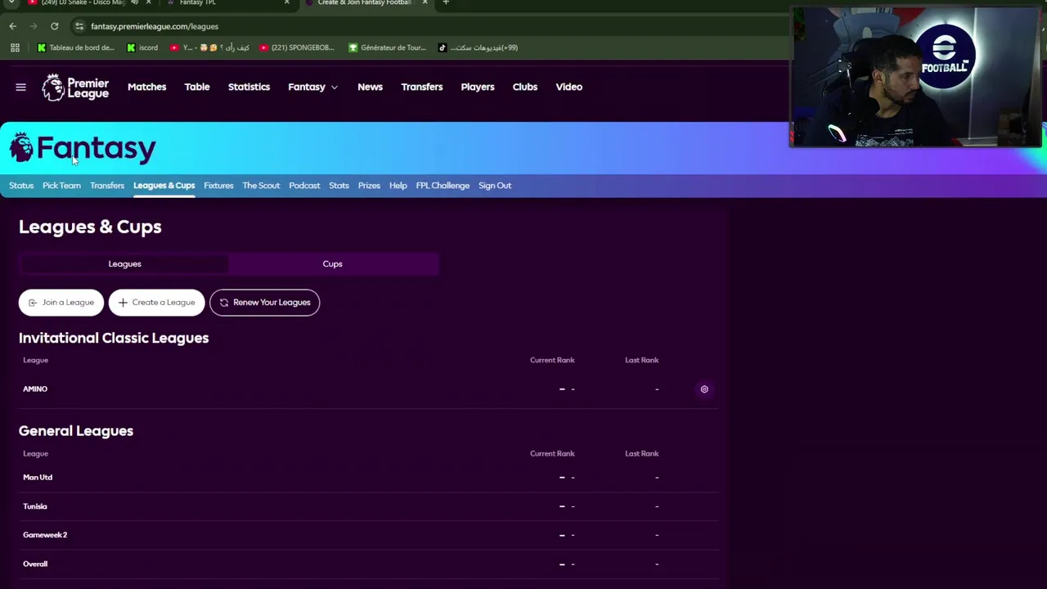Viewport: 1047px width, 589px height.
Task: Select the Leagues toggle tab
Action: coord(124,264)
